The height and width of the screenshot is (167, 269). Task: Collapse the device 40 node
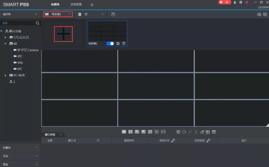(x=5, y=44)
